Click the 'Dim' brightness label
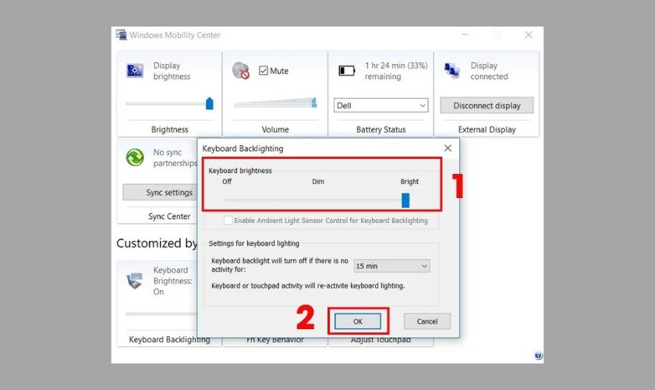Screen dimensions: 655x390 (x=318, y=182)
